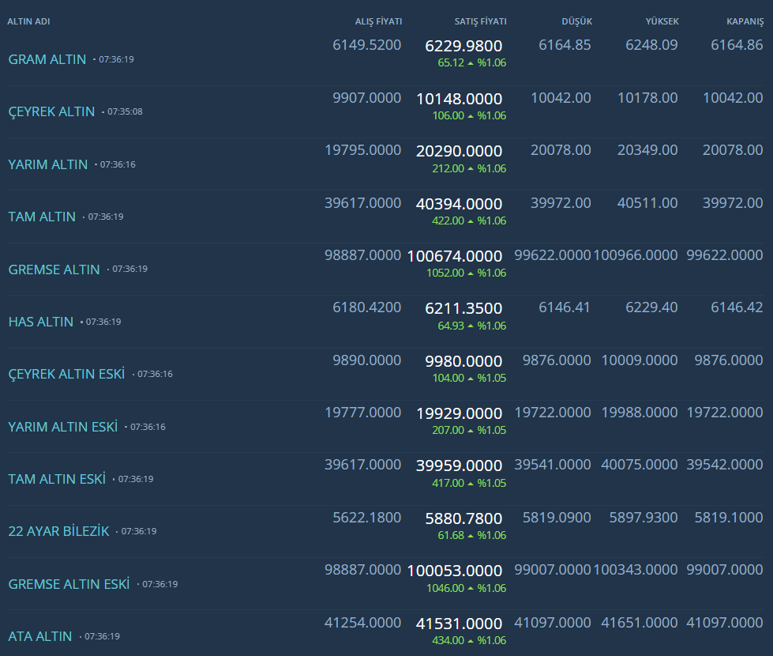This screenshot has width=773, height=656.
Task: Open GREMSE ALTIN details
Action: coord(54,270)
